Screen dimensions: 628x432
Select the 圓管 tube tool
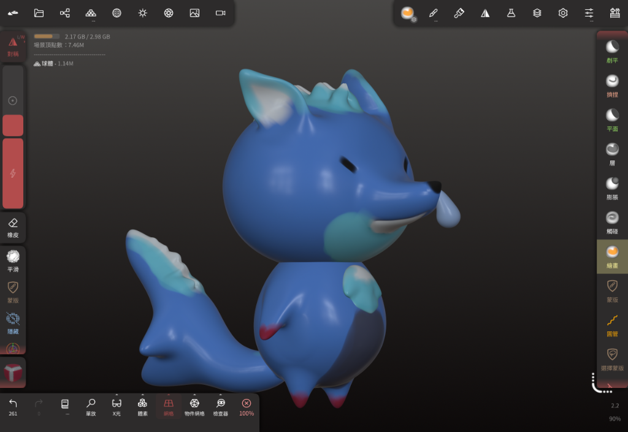[x=613, y=325]
